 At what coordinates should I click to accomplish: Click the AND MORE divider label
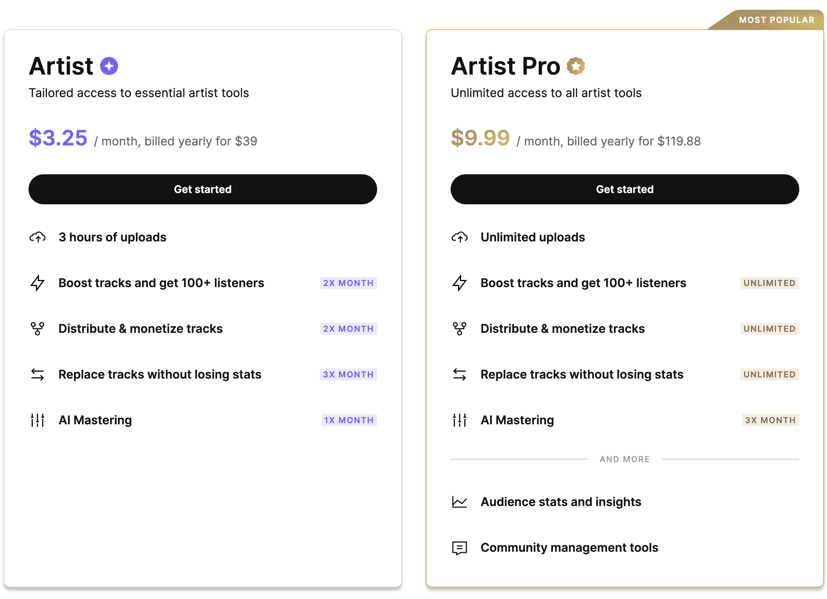coord(625,459)
